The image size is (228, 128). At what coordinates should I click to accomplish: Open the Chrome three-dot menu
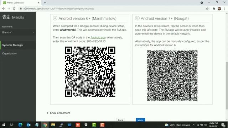[225, 9]
